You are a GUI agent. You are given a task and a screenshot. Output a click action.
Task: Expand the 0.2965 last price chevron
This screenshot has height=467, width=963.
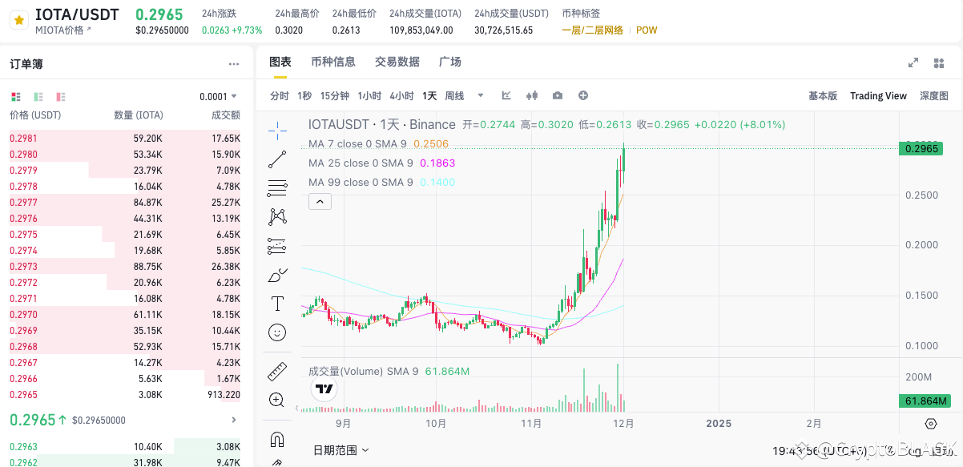234,420
